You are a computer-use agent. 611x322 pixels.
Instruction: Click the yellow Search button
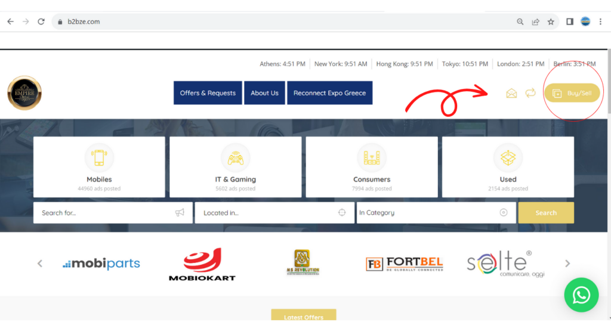[546, 213]
